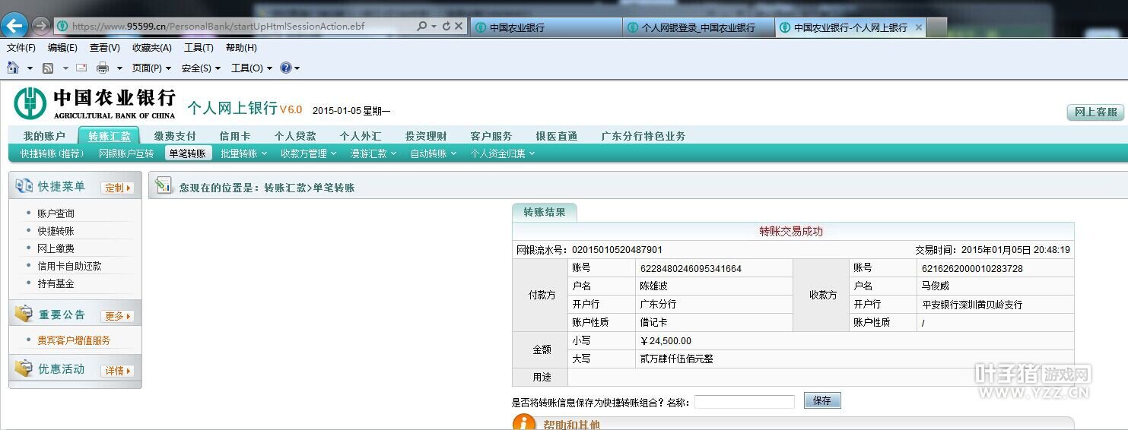The height and width of the screenshot is (430, 1128).
Task: Click the 账户查询 quick menu link
Action: [x=56, y=213]
